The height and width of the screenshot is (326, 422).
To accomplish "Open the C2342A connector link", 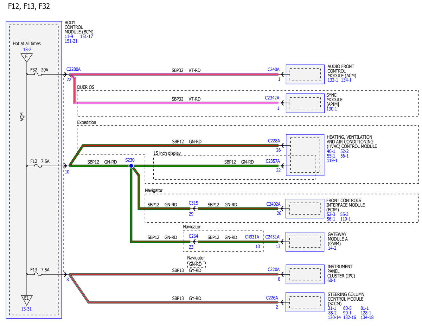I will pos(272,98).
